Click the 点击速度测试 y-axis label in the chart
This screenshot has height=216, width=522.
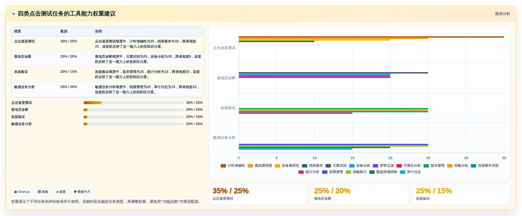[224, 48]
